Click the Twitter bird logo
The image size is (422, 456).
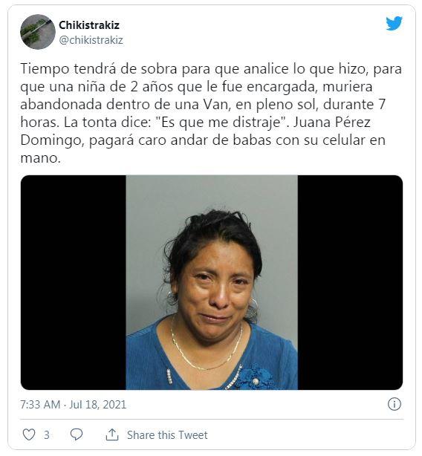(x=394, y=23)
